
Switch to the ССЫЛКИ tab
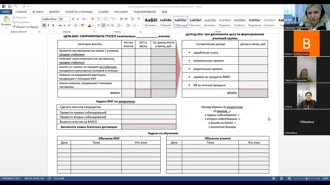pyautogui.click(x=103, y=12)
